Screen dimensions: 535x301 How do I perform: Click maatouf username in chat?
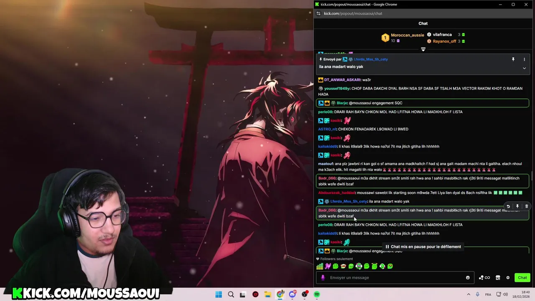coord(326,164)
